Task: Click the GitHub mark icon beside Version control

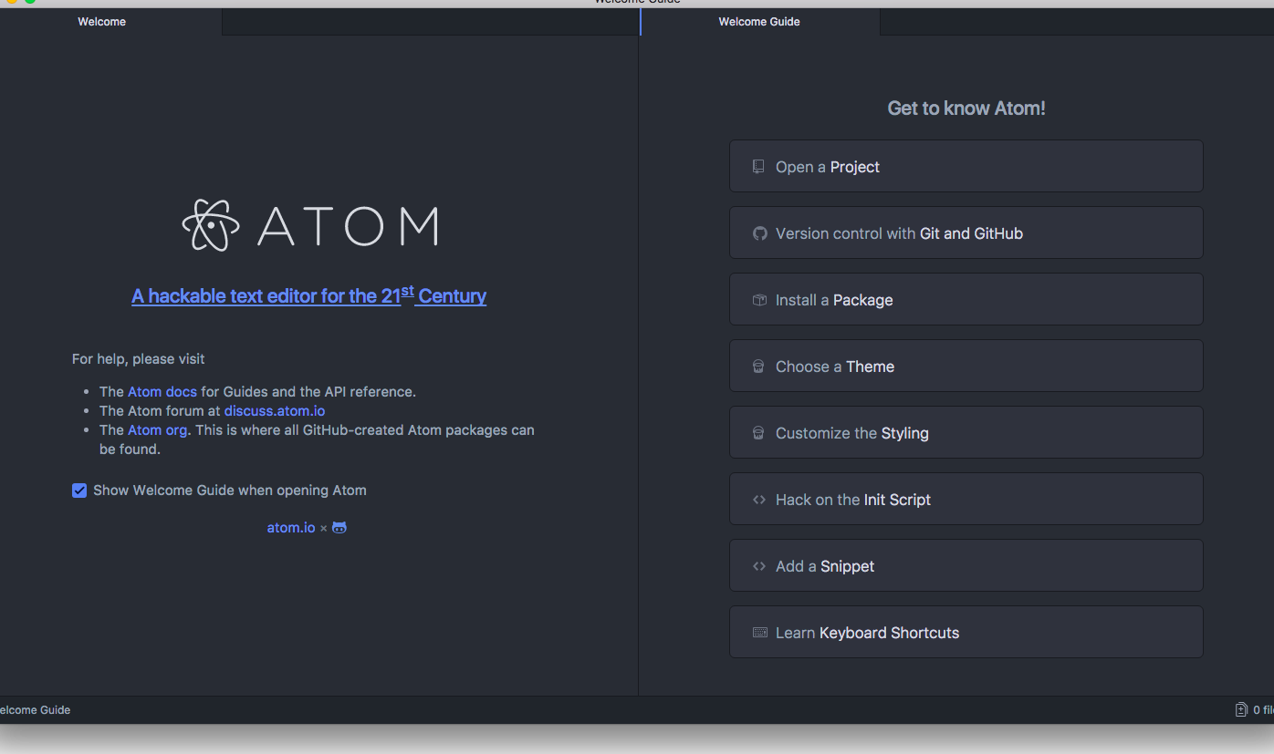Action: pos(759,233)
